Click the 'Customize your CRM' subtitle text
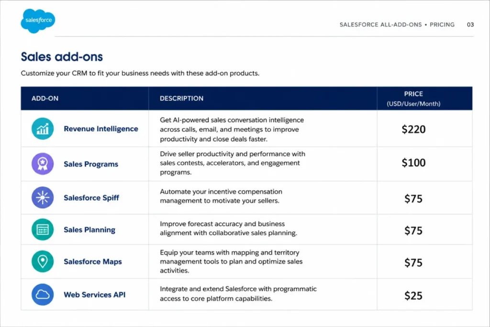The height and width of the screenshot is (327, 490). pos(140,73)
